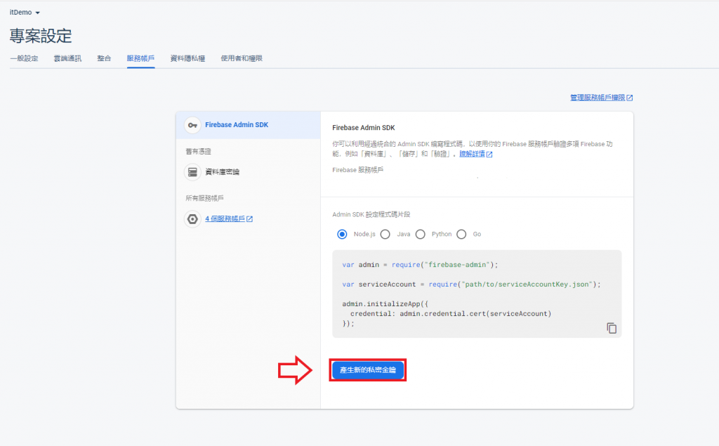Select 資料庫密鑰 in the sidebar
Viewport: 719px width, 446px height.
pyautogui.click(x=222, y=171)
